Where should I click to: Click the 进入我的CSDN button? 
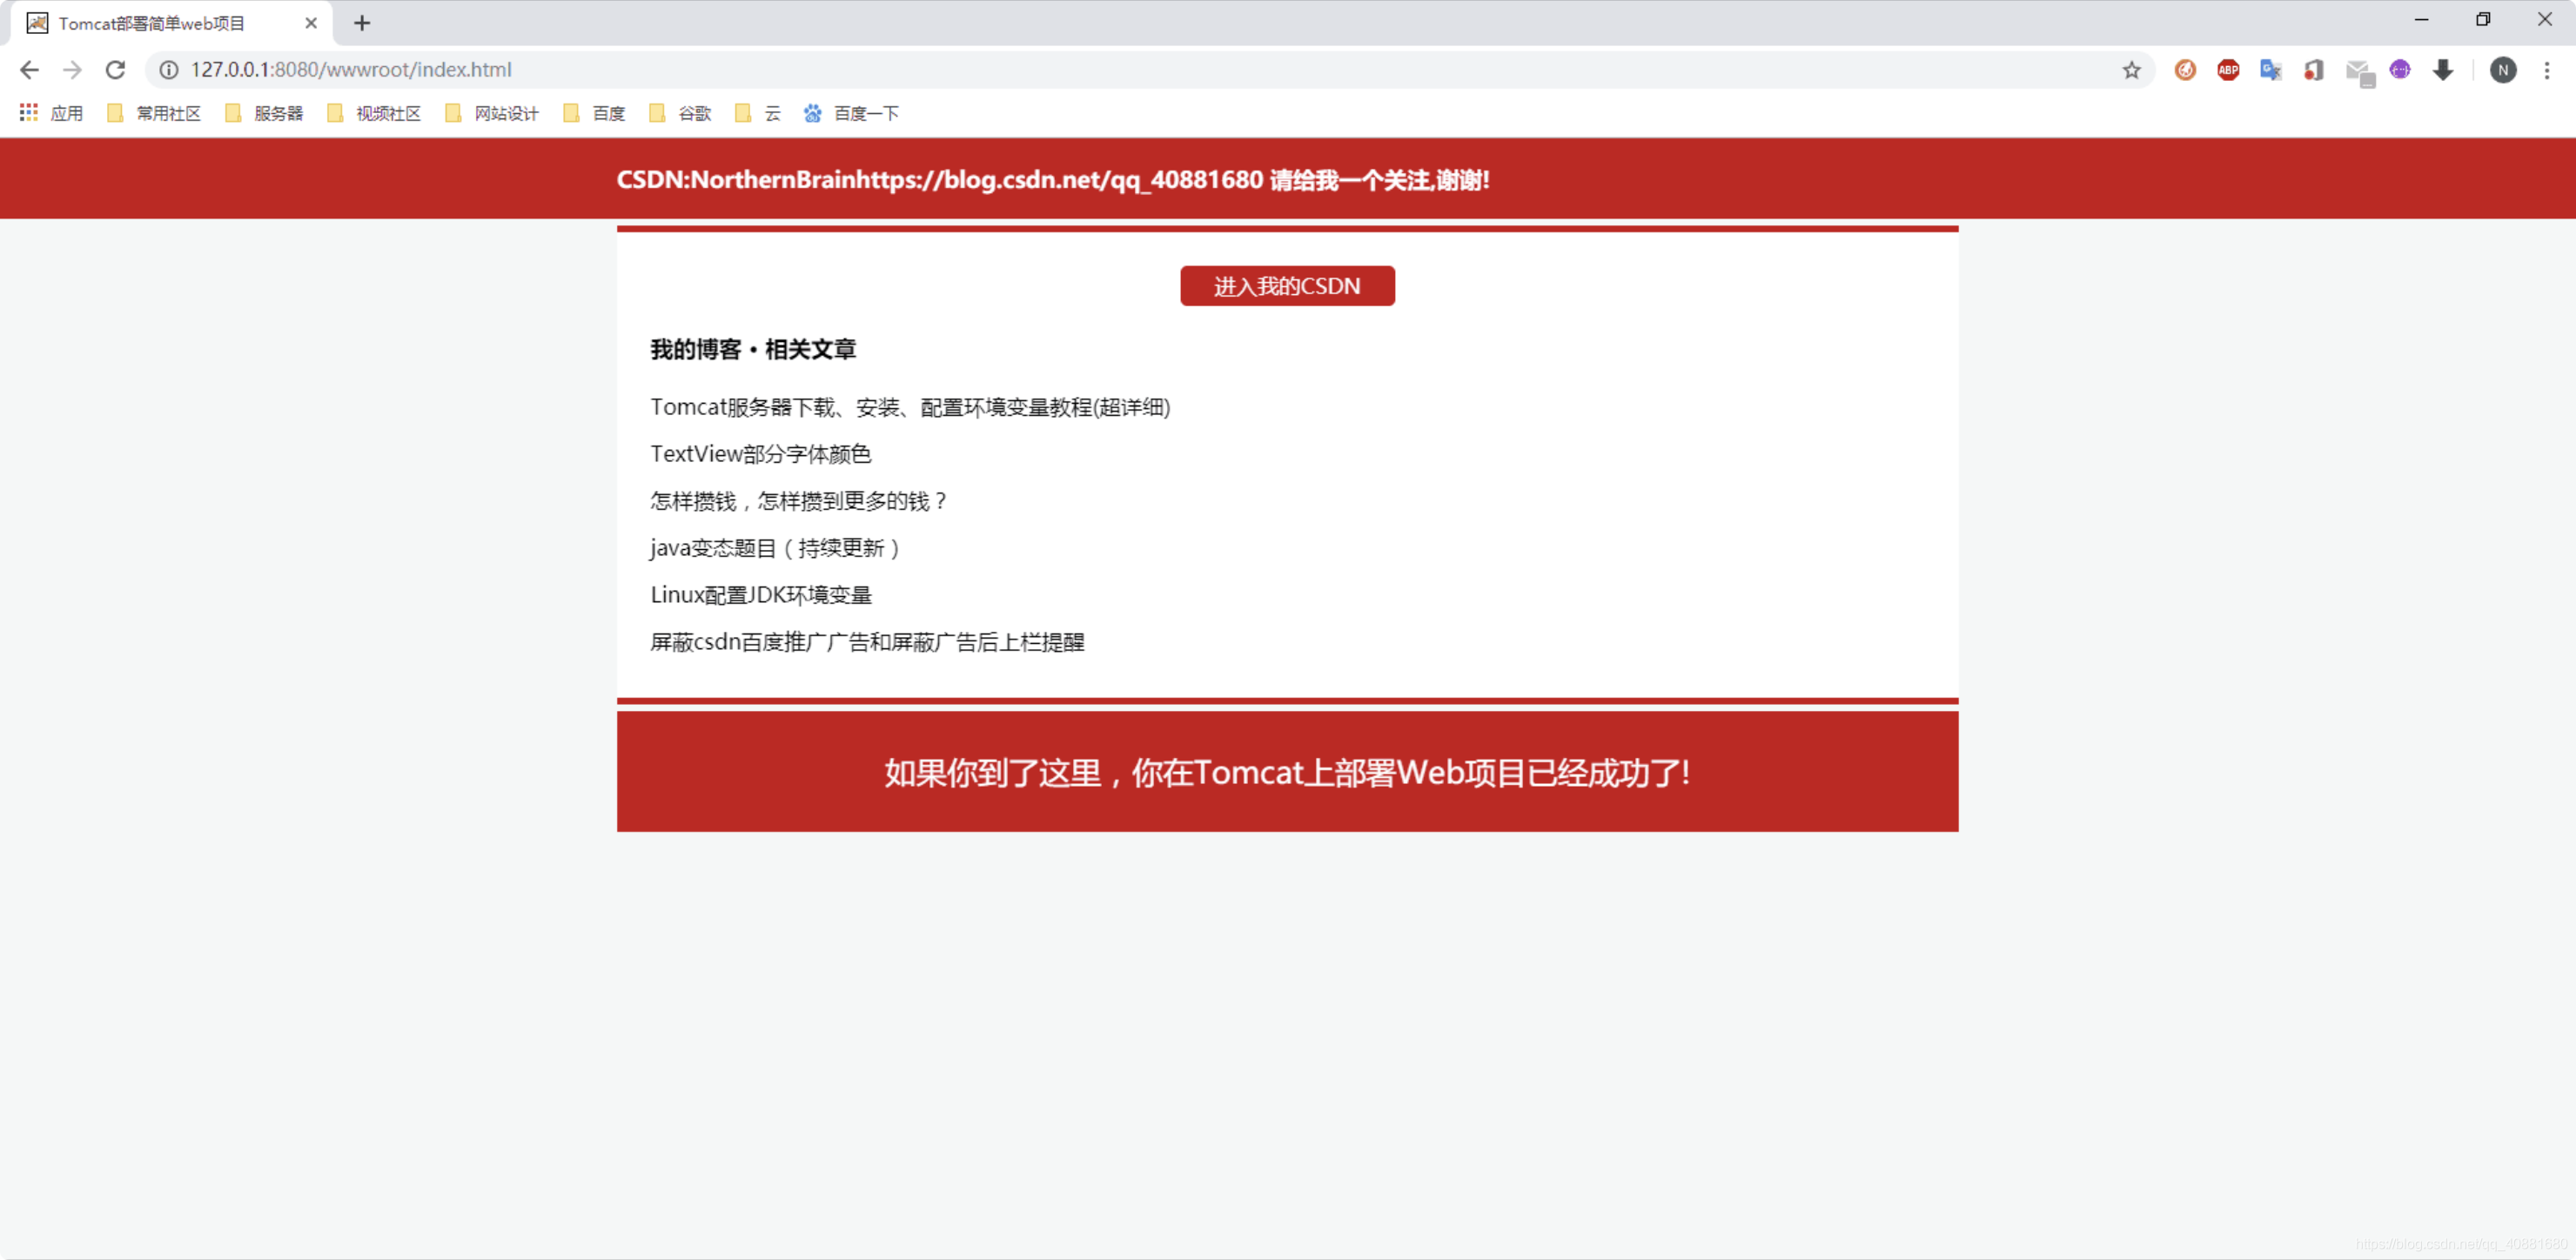coord(1287,286)
